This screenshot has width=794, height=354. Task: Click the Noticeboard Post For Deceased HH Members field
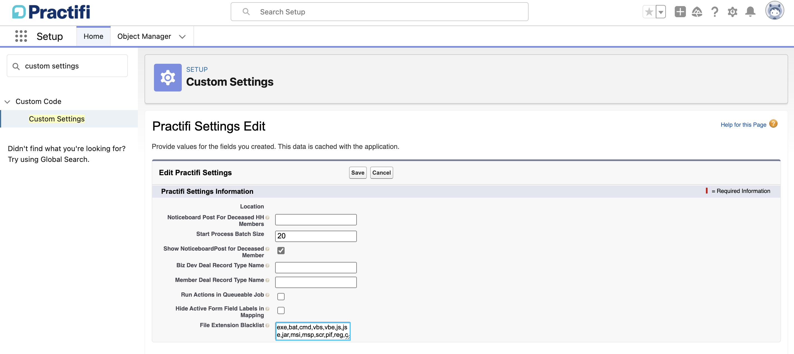point(316,220)
